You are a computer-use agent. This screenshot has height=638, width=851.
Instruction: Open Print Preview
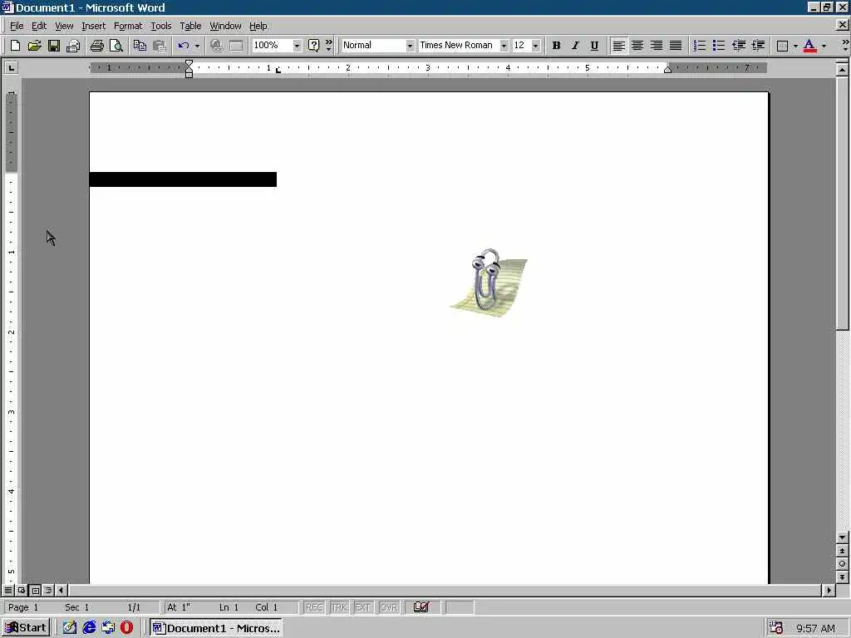(116, 46)
